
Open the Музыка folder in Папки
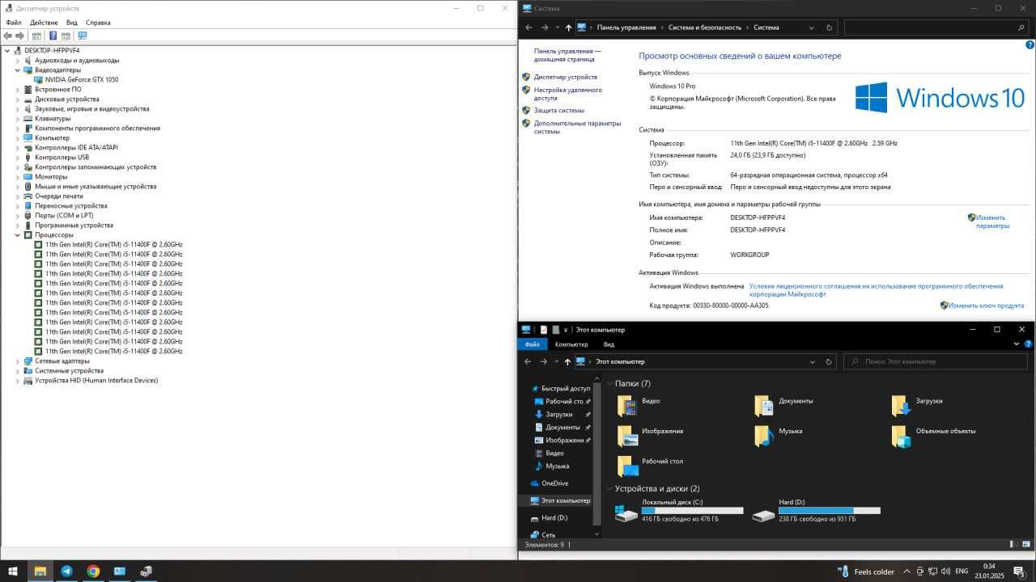pos(778,436)
